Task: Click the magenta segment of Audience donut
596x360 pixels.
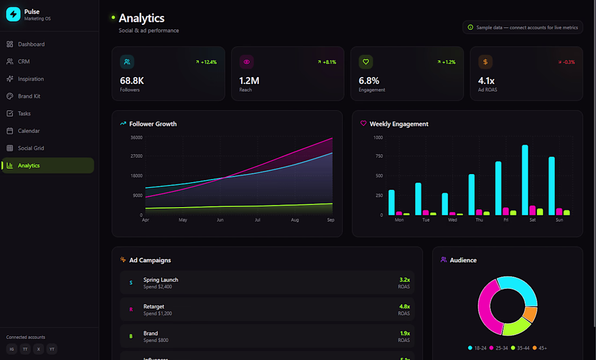Action: point(485,308)
